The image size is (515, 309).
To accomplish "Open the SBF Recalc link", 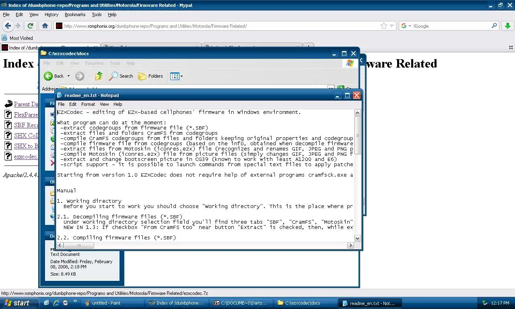I will click(26, 125).
